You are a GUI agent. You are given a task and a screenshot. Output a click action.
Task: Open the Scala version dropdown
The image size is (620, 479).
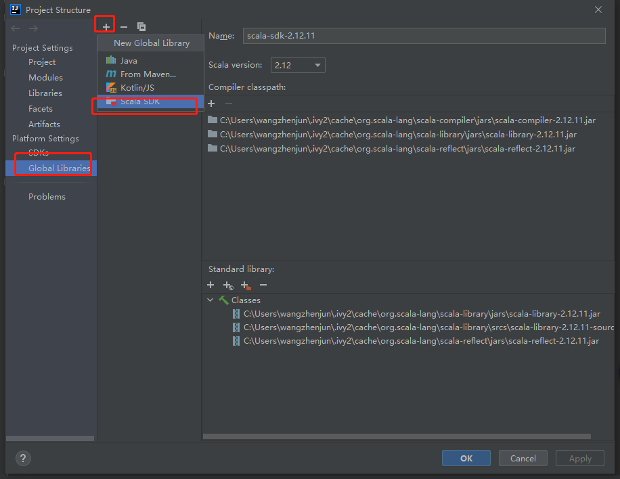298,65
